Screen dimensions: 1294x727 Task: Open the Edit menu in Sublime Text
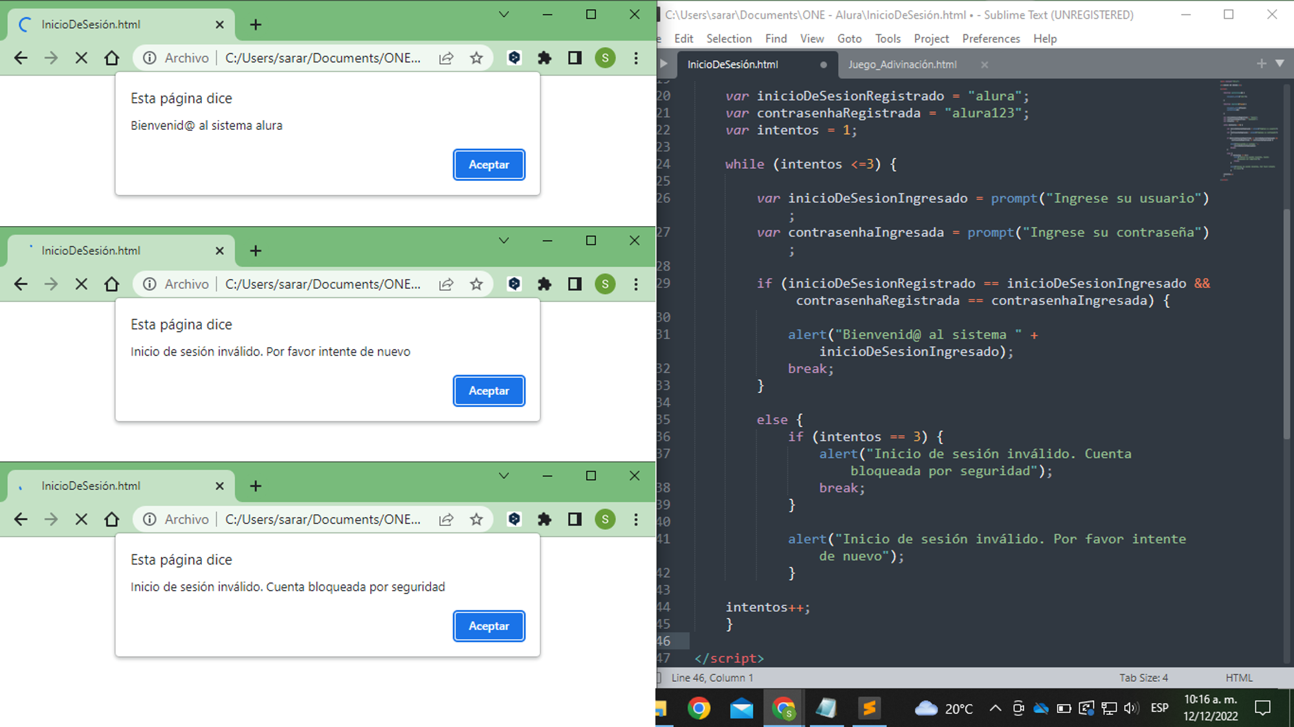click(x=683, y=39)
